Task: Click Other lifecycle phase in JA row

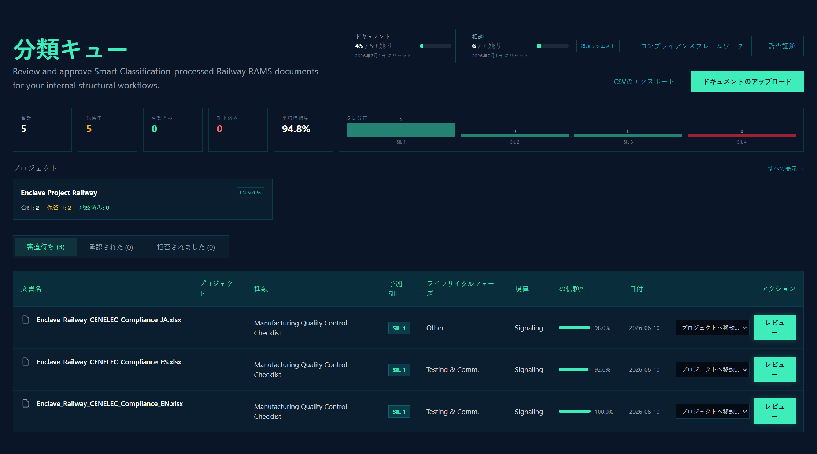Action: pyautogui.click(x=435, y=328)
